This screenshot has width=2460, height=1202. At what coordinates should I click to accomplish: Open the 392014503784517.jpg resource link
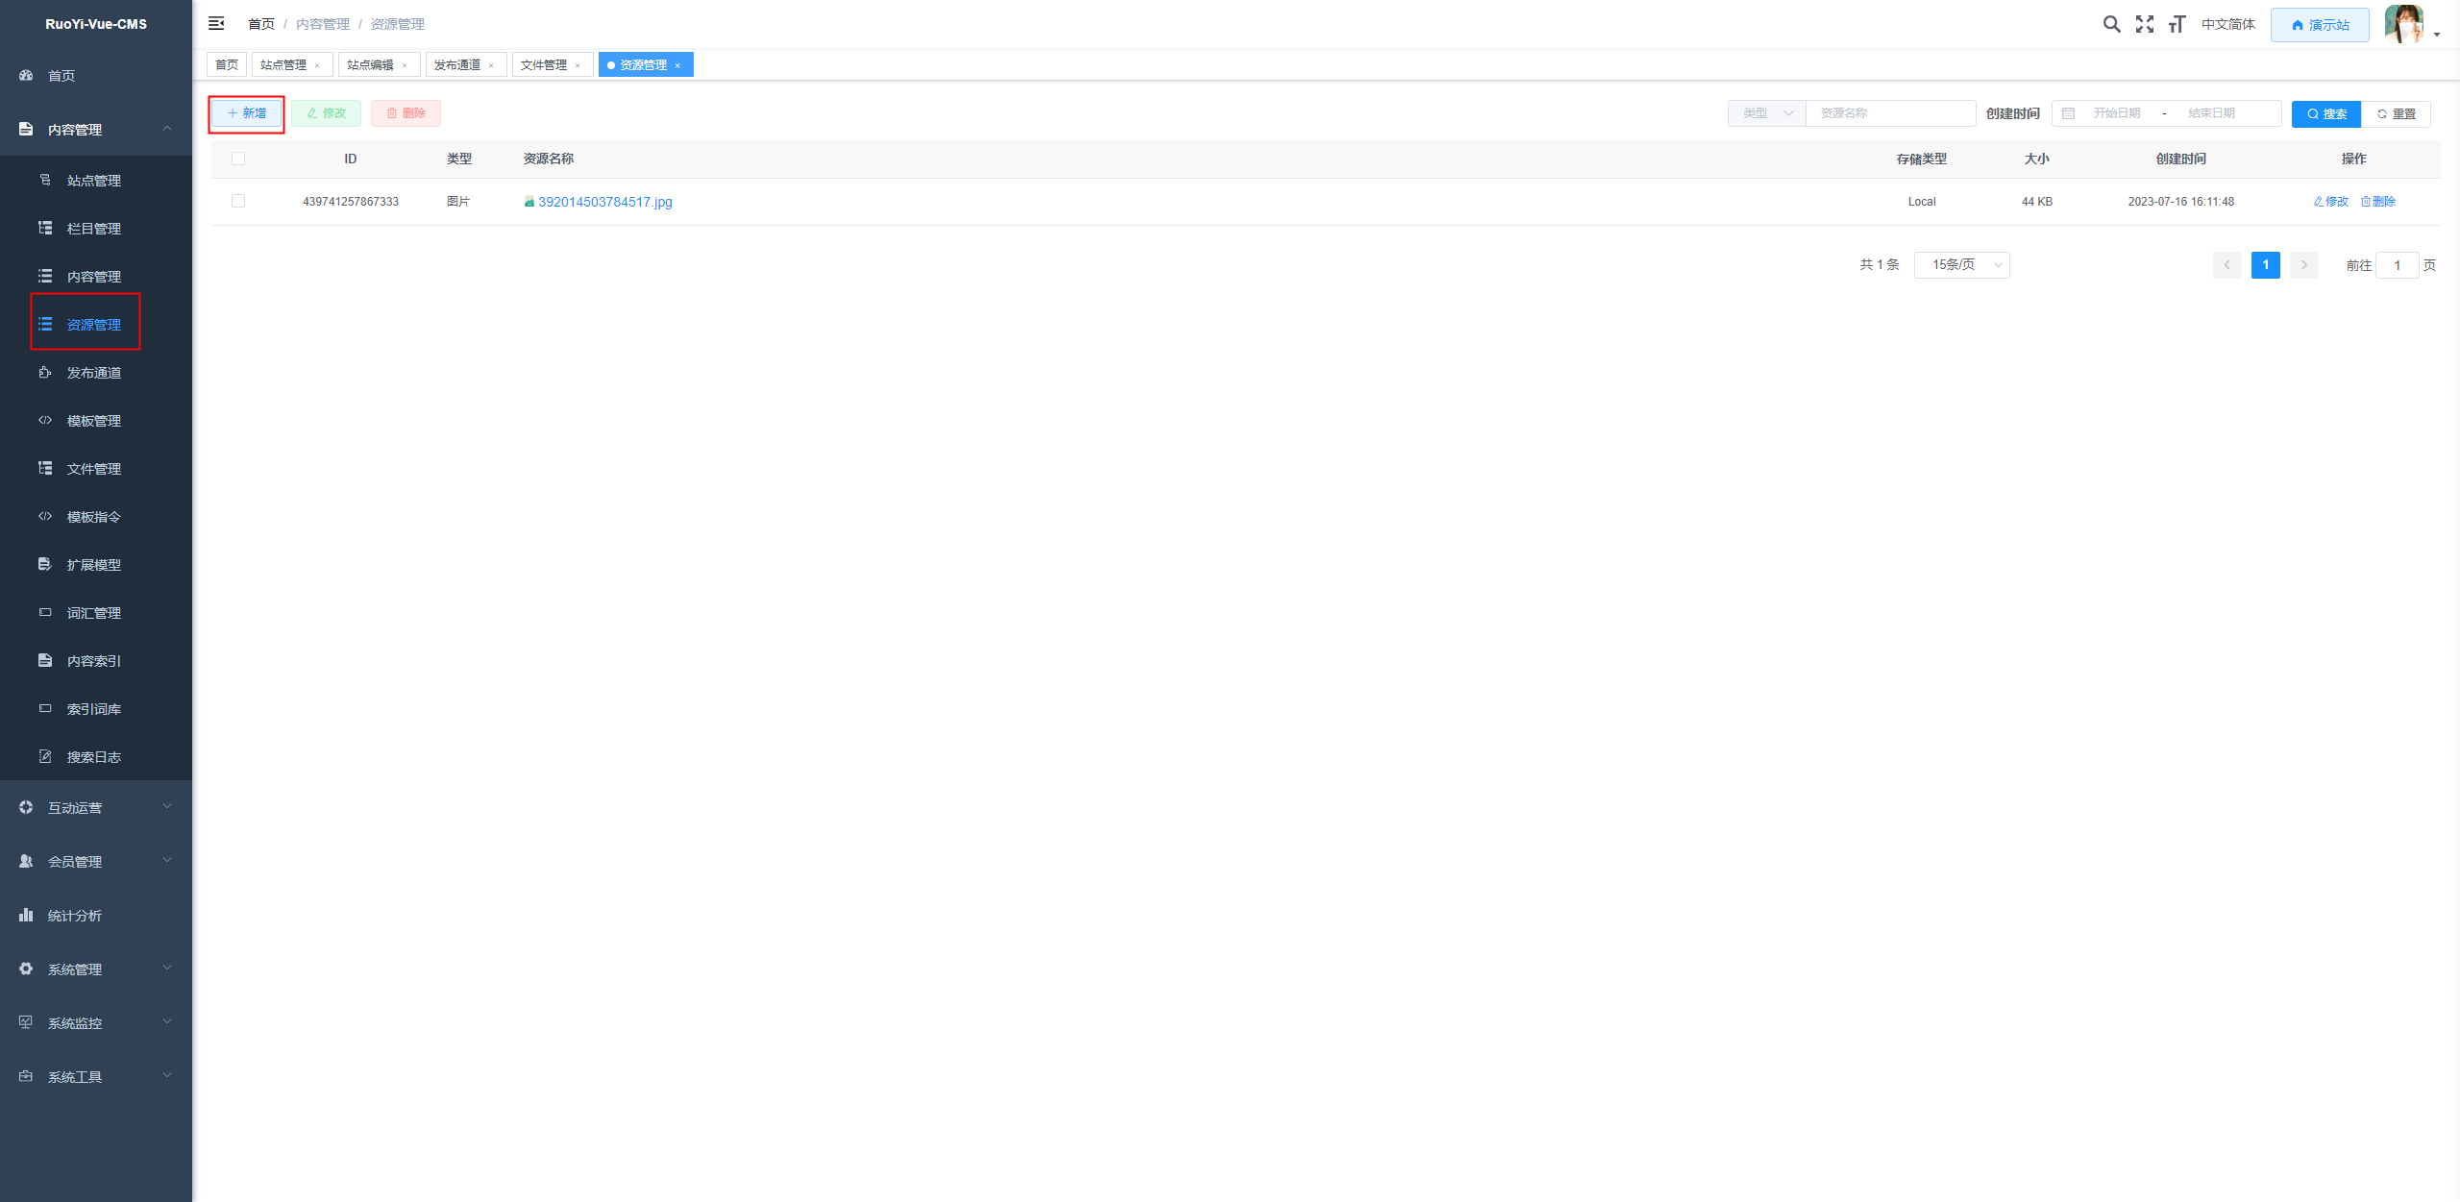click(604, 202)
